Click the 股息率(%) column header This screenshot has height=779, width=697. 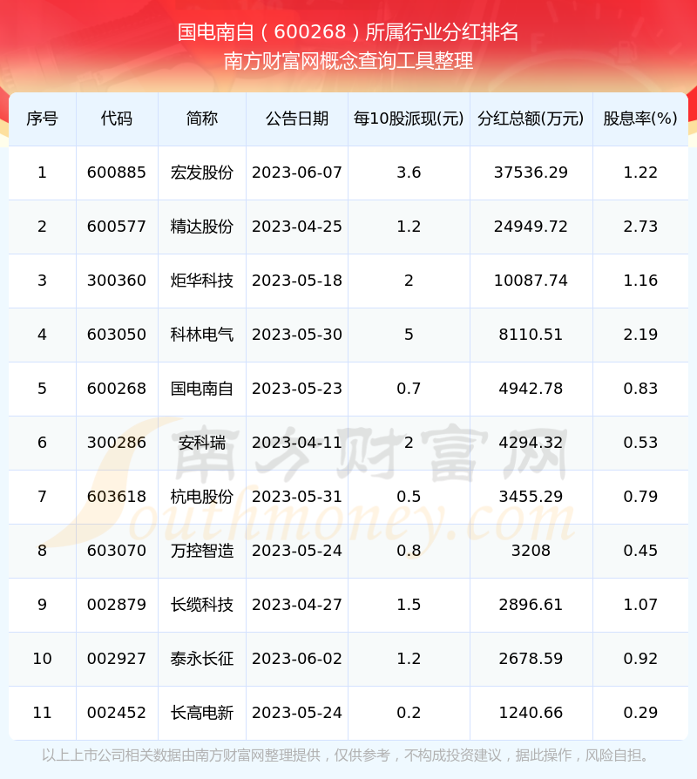pyautogui.click(x=640, y=119)
